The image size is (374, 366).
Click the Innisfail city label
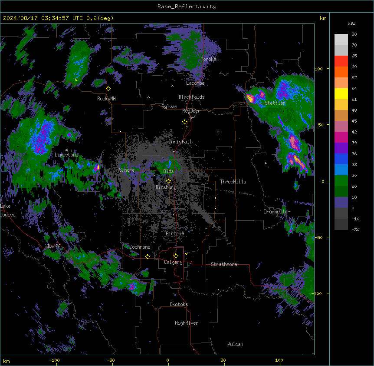pyautogui.click(x=180, y=142)
